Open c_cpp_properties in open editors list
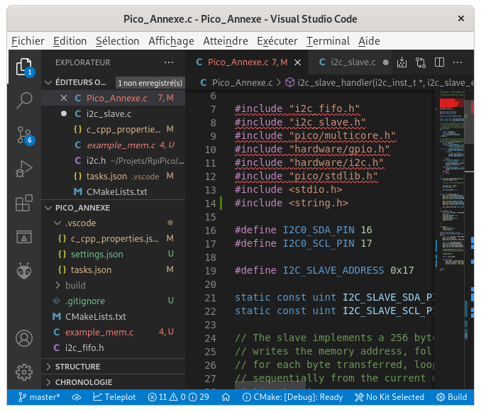The height and width of the screenshot is (412, 481). pyautogui.click(x=114, y=129)
